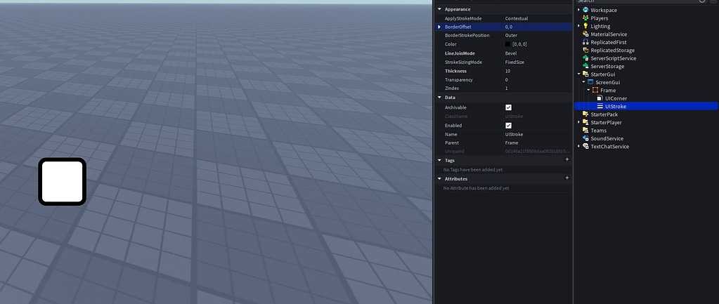
Task: Click the StarterPack icon
Action: 585,114
